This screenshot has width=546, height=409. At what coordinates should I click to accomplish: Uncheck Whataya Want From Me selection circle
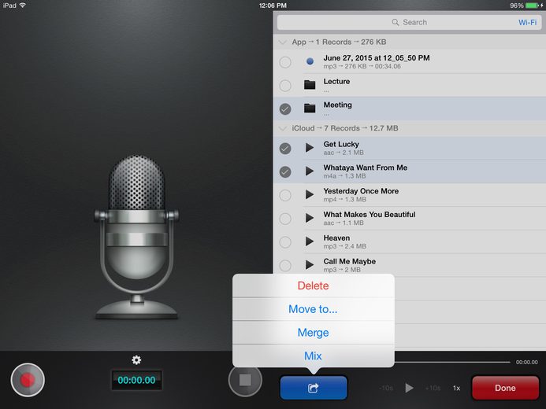tap(285, 171)
